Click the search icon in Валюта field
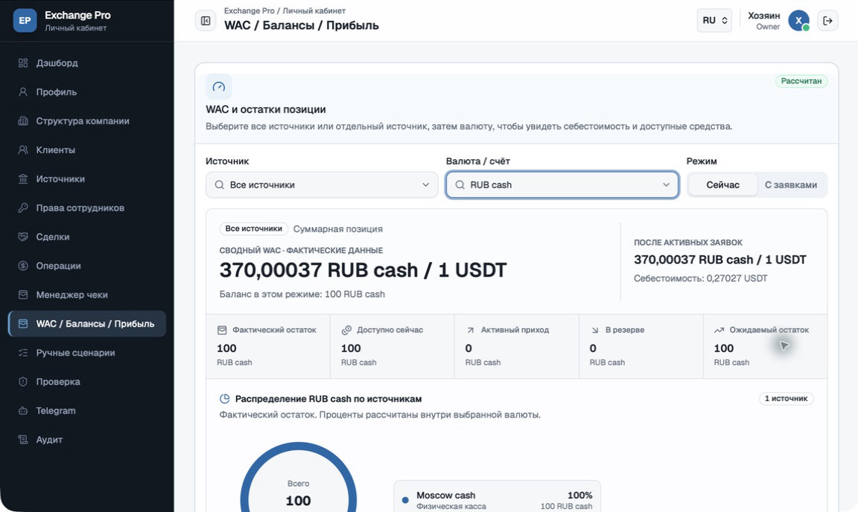858x512 pixels. pos(460,185)
